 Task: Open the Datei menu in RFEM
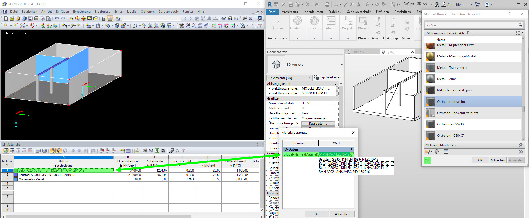(x=14, y=12)
